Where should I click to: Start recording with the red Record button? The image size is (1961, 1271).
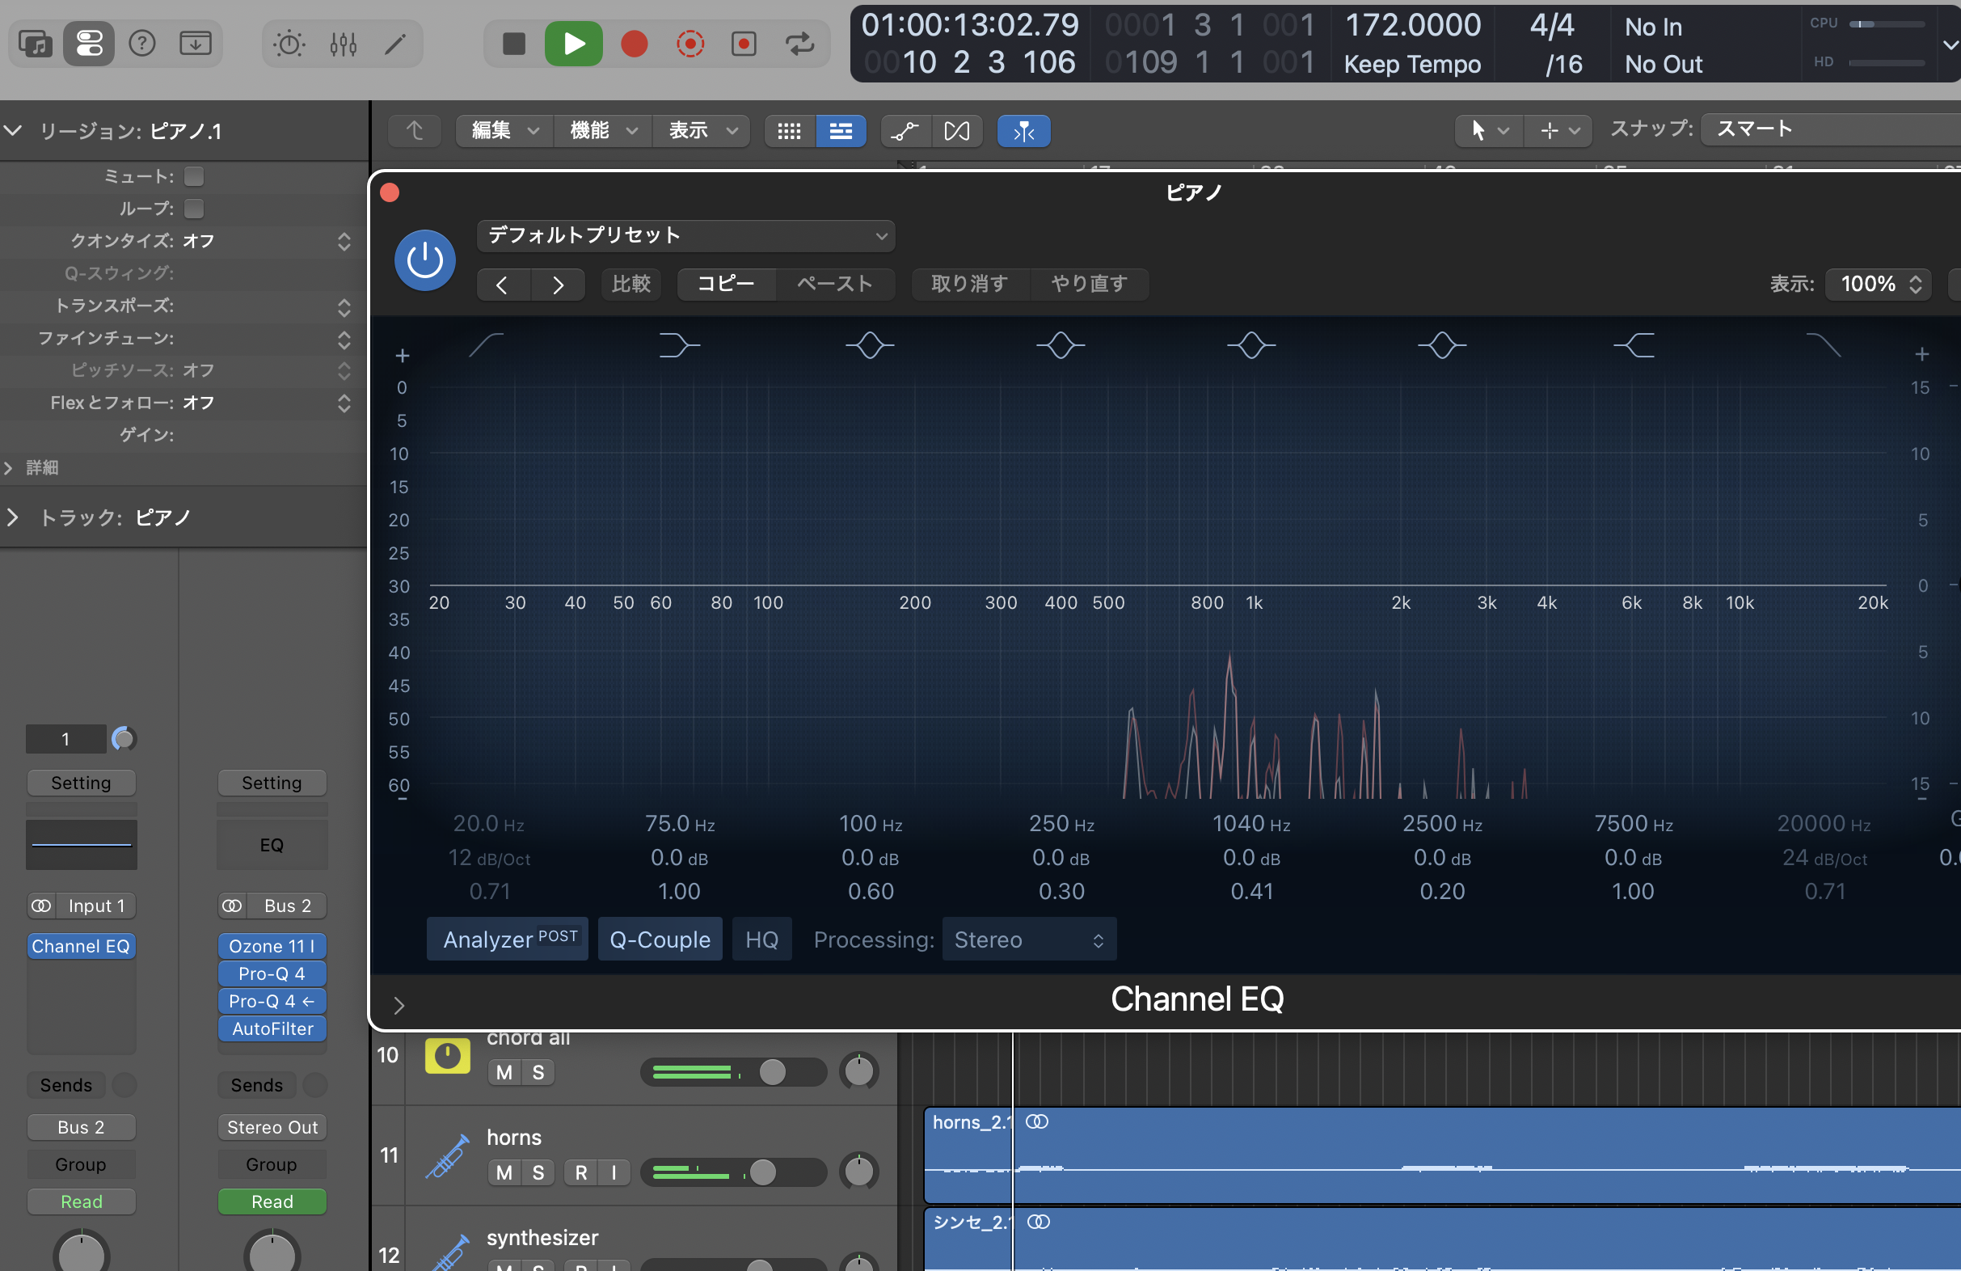pos(634,43)
